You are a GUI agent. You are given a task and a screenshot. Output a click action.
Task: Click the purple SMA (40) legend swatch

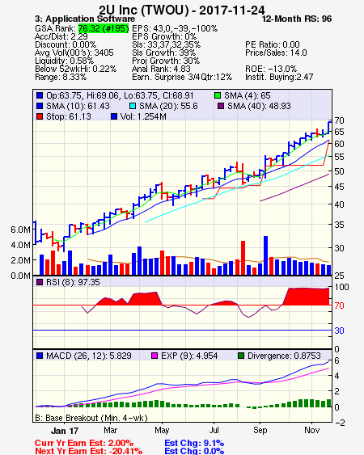point(221,106)
